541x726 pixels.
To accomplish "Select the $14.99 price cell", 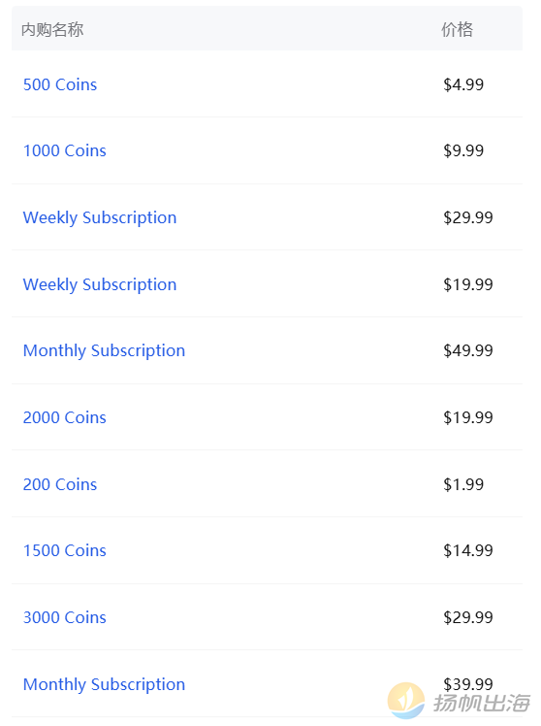I will pos(468,550).
